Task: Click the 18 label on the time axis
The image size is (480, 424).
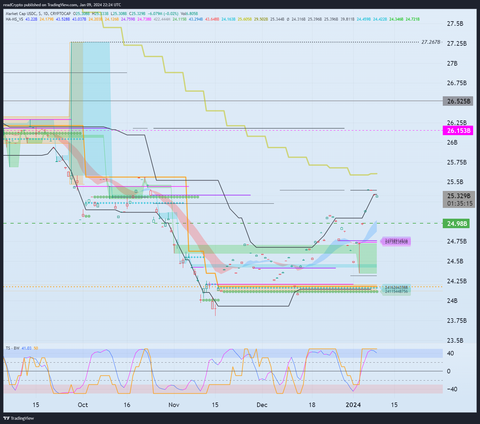Action: (x=312, y=405)
